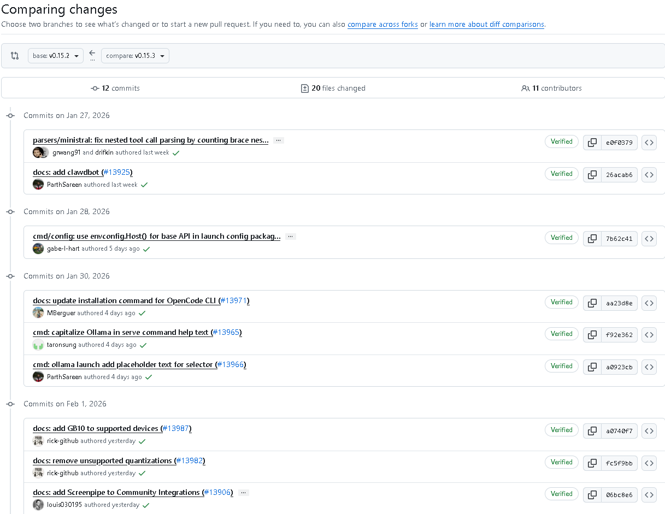Click Verified badge for commit a0923cb
The image size is (665, 514).
561,366
